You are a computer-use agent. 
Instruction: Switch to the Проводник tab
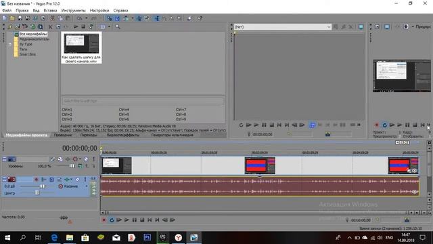tap(63, 135)
